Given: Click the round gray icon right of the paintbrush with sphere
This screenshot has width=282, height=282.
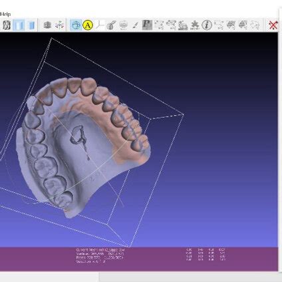Looking at the screenshot, I should coord(123,25).
